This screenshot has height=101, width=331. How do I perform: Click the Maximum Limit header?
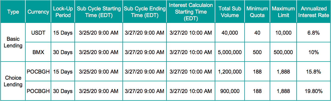[x=283, y=12]
